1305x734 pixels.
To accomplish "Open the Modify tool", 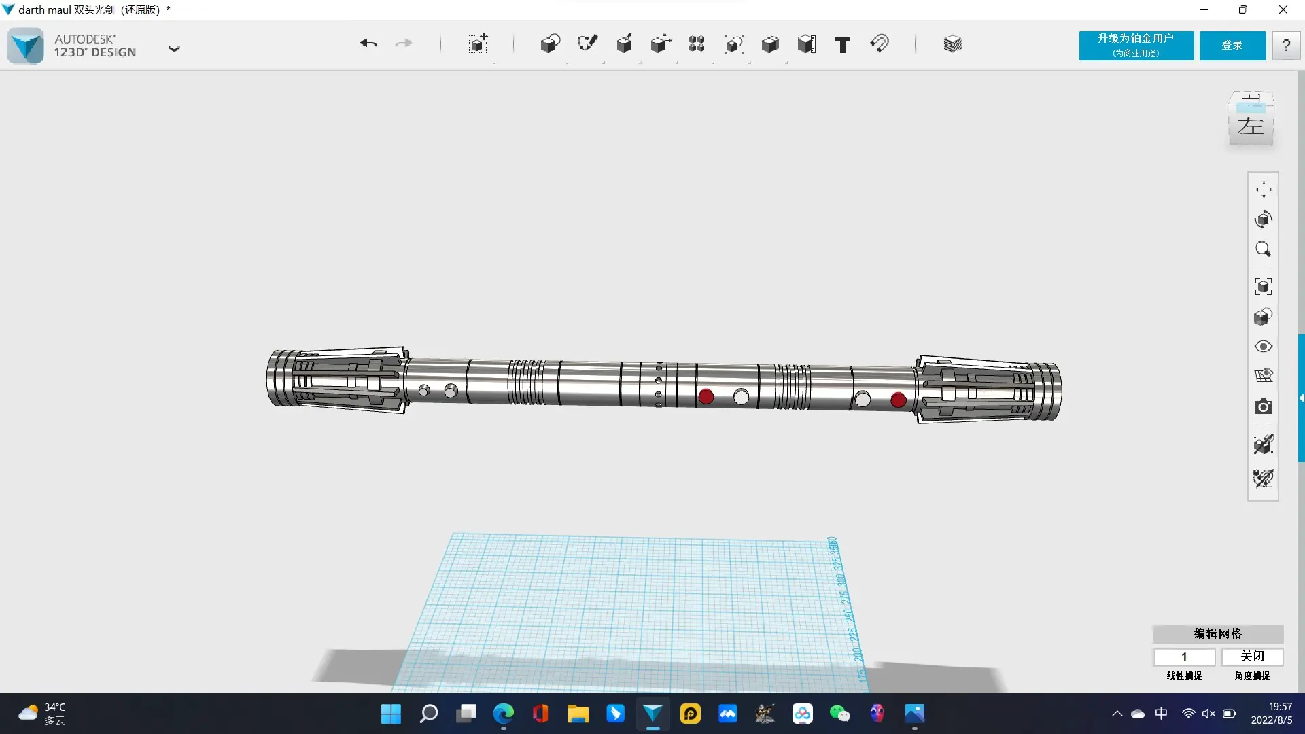I will 661,44.
